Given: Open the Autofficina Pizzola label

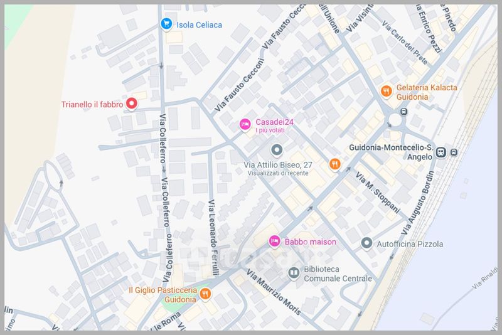Looking at the screenshot, I should 410,244.
